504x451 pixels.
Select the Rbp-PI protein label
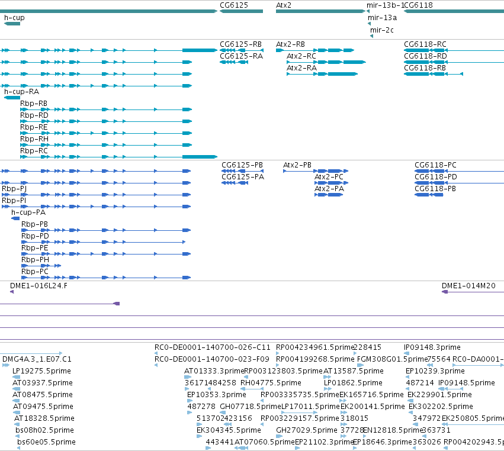pos(14,201)
